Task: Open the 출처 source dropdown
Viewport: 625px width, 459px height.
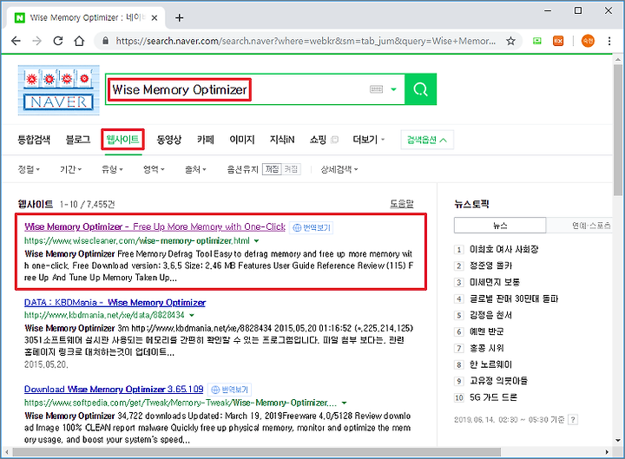Action: click(x=195, y=169)
